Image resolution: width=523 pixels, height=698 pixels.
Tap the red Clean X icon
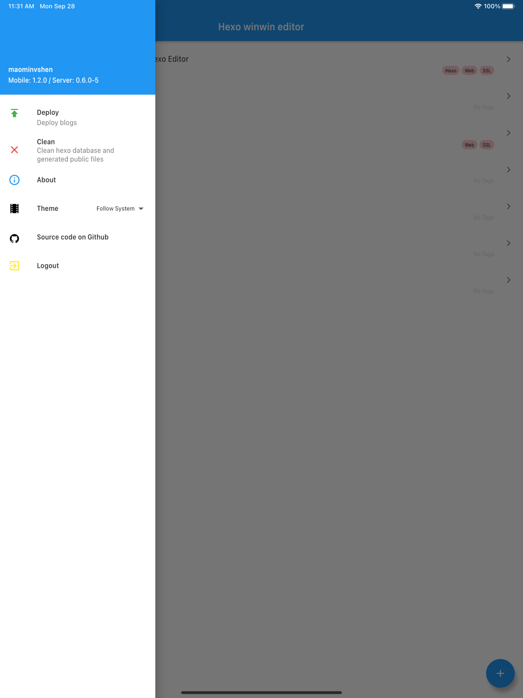(x=15, y=150)
